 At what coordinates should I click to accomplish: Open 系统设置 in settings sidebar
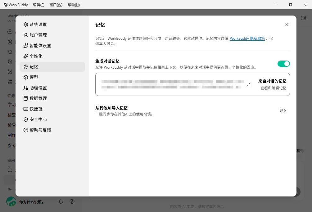click(x=52, y=25)
